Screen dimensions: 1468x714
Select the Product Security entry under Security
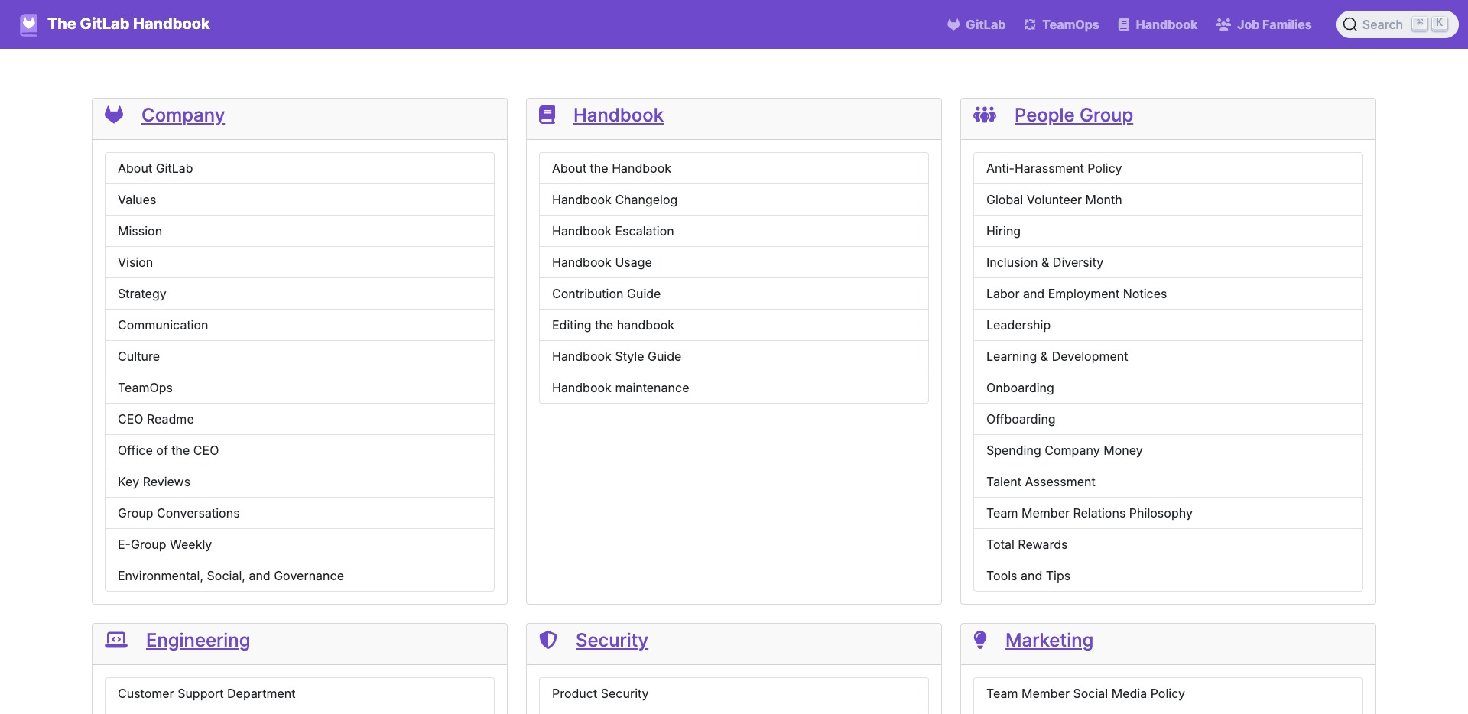(x=600, y=693)
